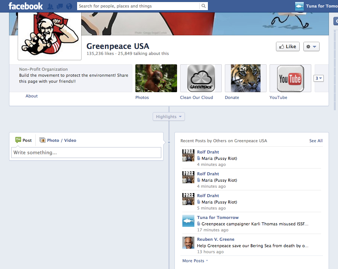
Task: Click Greenpeace campaigner Karli Thomas post text
Action: [255, 224]
